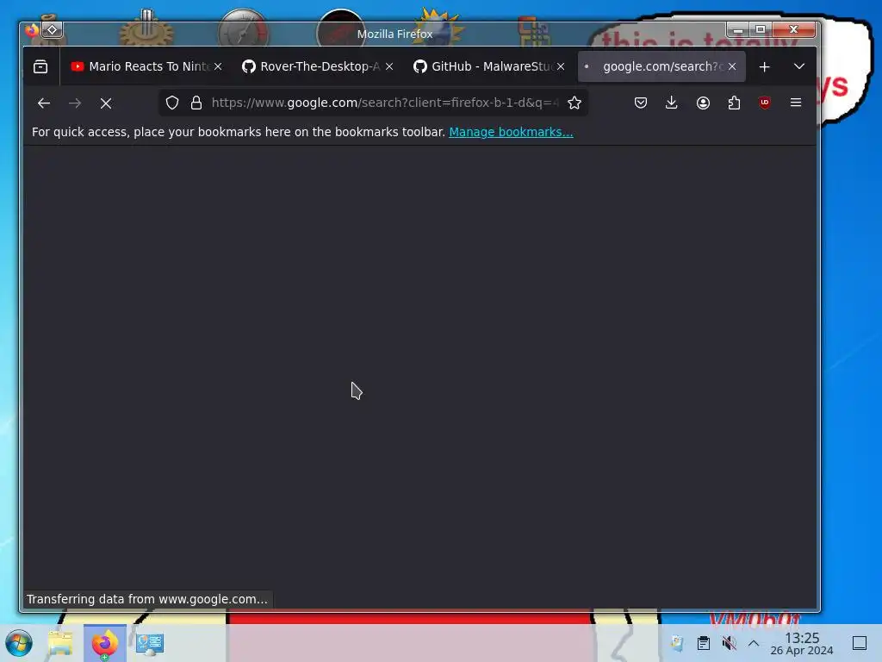Open clipboard tray icon
The width and height of the screenshot is (882, 662).
coord(703,643)
